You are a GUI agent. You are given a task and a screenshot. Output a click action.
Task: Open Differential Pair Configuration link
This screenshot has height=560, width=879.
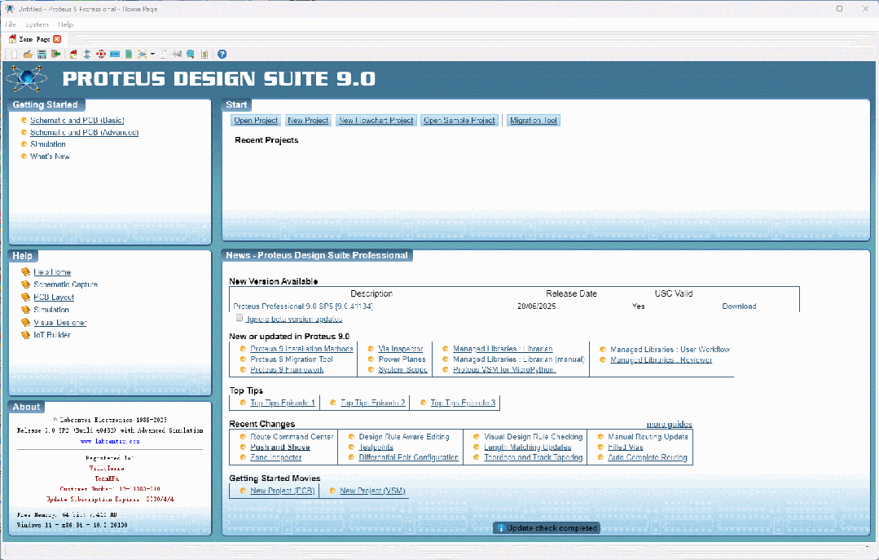pos(409,458)
